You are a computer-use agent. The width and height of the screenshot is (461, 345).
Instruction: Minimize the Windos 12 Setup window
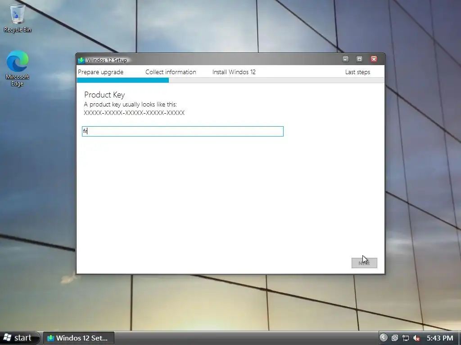345,59
